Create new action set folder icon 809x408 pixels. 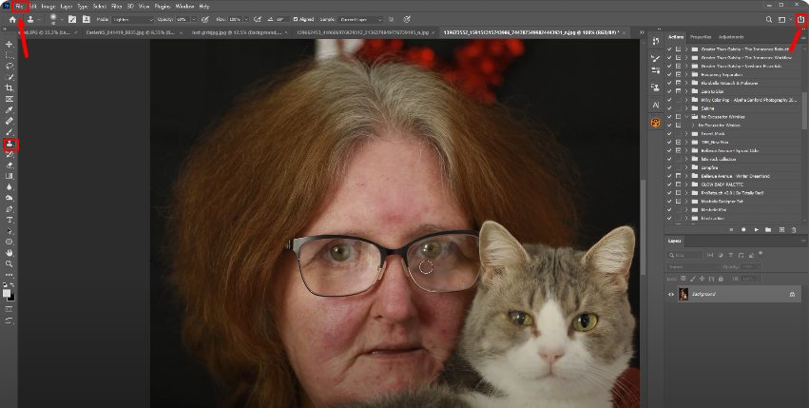[x=768, y=230]
